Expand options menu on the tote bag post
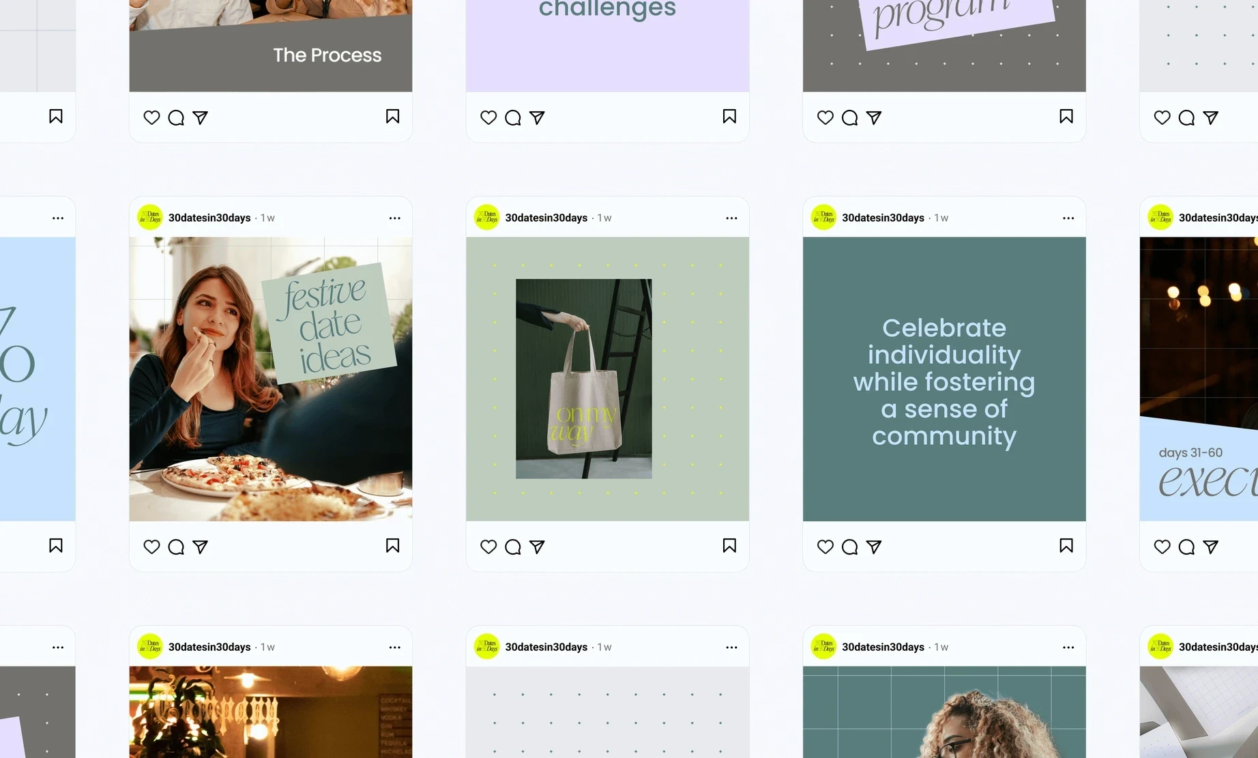The image size is (1258, 758). pos(731,218)
